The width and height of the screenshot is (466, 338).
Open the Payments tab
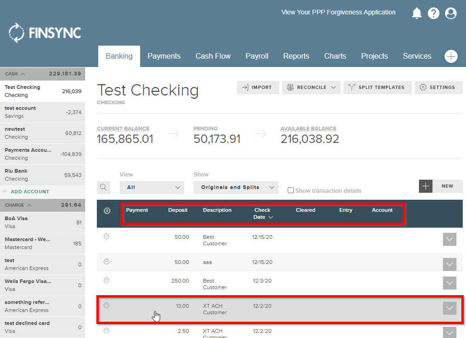pyautogui.click(x=164, y=56)
